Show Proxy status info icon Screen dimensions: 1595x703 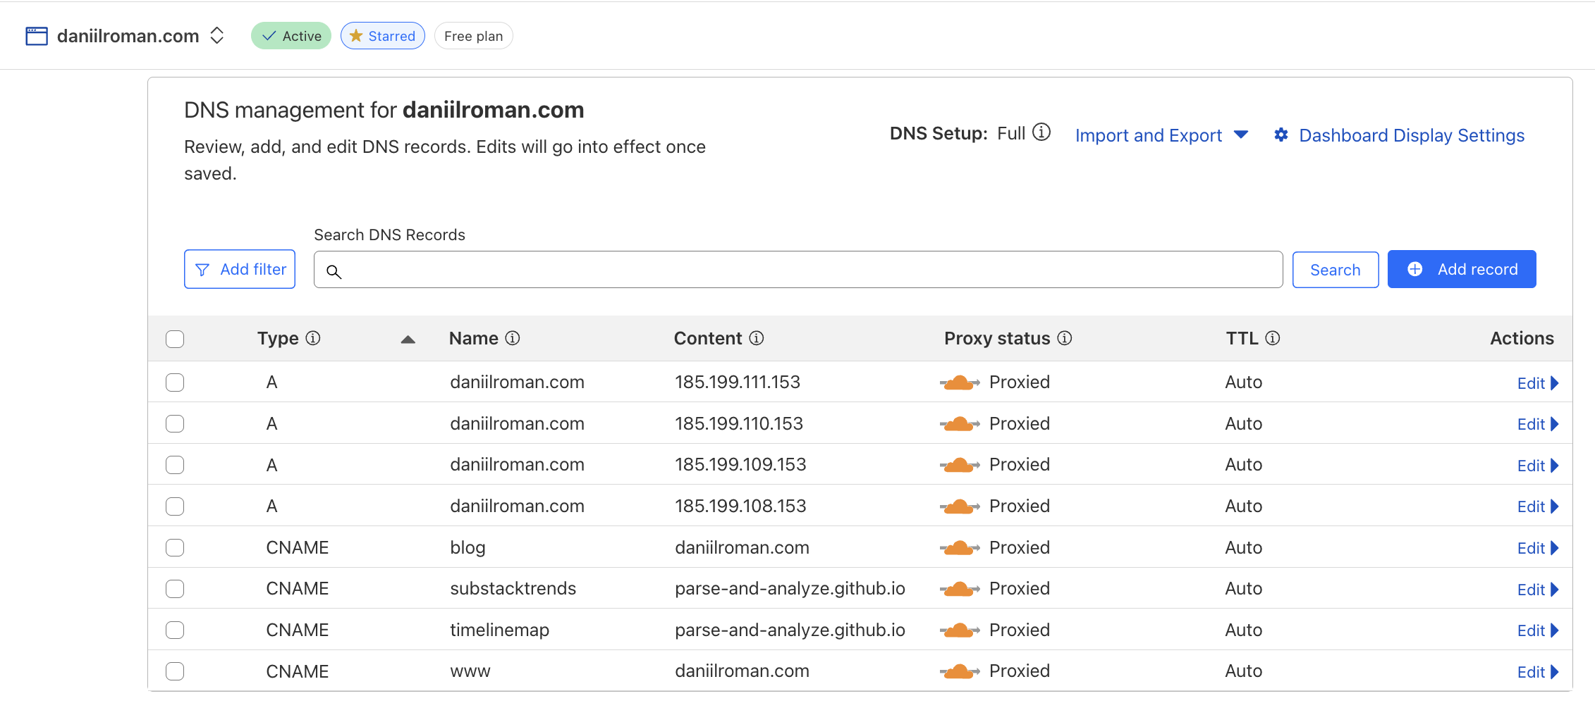click(1065, 338)
